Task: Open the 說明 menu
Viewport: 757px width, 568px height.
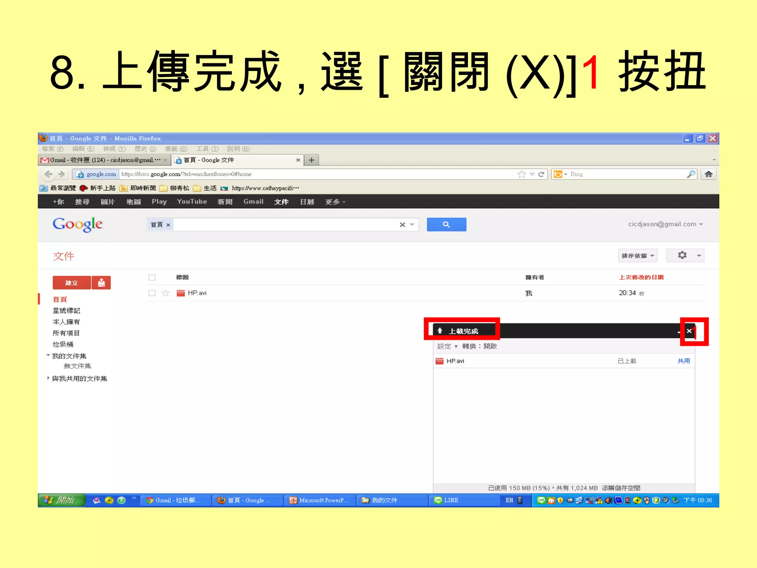Action: (238, 149)
